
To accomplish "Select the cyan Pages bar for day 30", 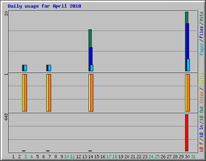I will click(x=188, y=65).
